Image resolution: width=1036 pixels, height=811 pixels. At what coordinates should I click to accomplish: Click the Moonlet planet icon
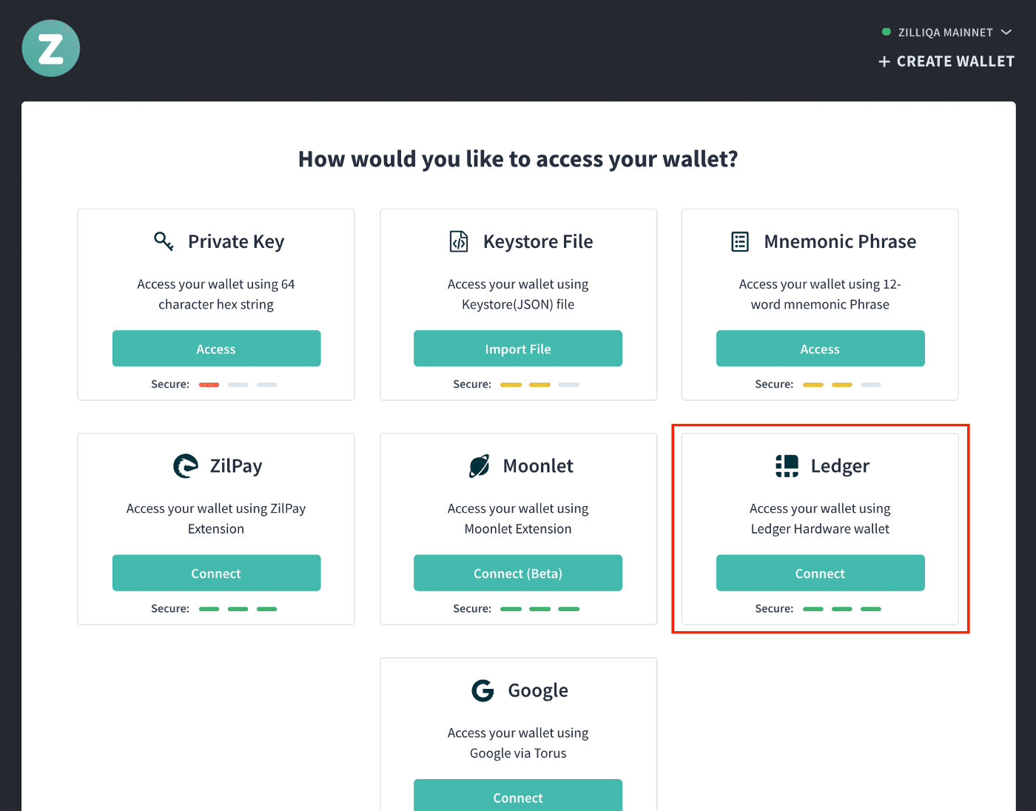[x=480, y=466]
